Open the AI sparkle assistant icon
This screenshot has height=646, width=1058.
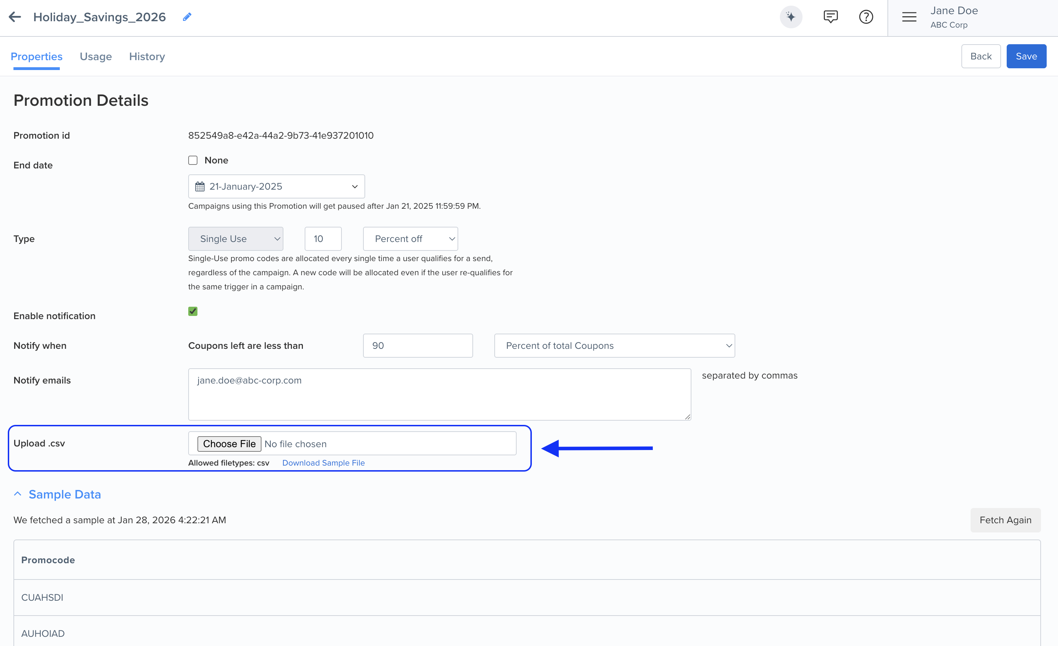coord(790,17)
